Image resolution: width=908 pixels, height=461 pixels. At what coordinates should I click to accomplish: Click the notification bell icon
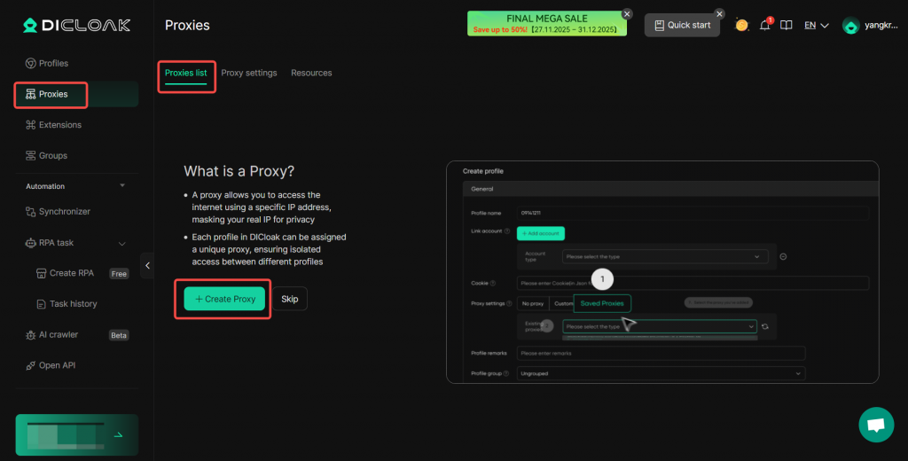[764, 26]
